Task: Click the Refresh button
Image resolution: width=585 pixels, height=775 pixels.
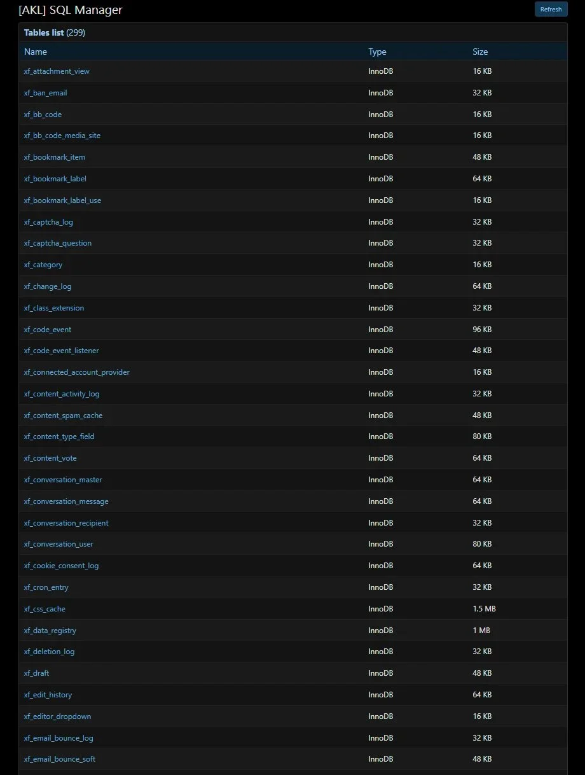Action: click(x=551, y=10)
